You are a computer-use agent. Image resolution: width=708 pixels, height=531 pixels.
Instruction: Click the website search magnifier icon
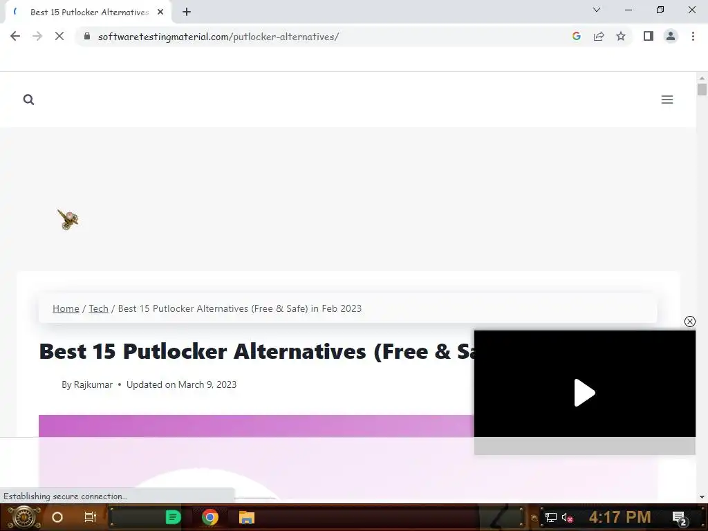point(28,100)
